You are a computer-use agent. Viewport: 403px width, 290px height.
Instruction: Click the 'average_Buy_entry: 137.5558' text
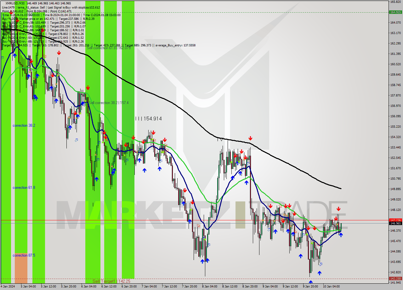pos(176,45)
